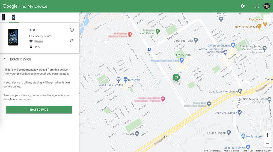Image resolution: width=273 pixels, height=152 pixels.
Task: Zoom out on the map
Action: click(268, 143)
